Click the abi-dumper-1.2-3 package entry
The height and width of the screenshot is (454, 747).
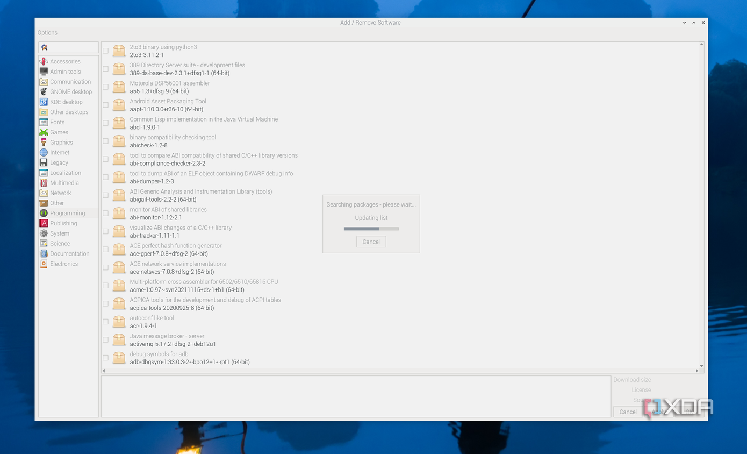pyautogui.click(x=400, y=178)
